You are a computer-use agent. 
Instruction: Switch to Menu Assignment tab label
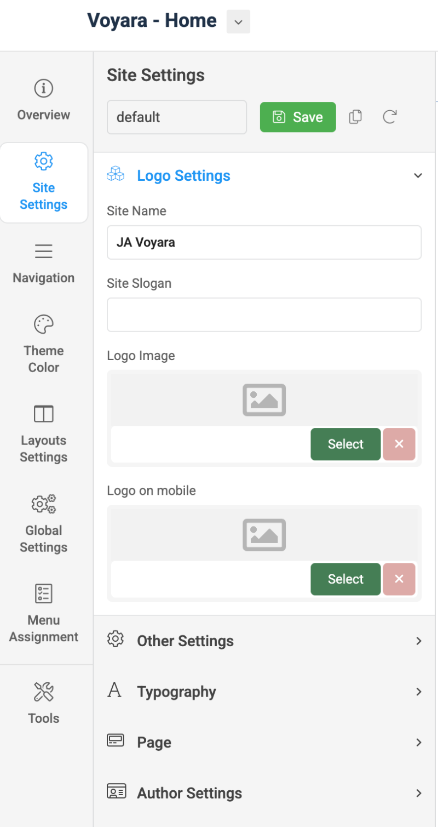click(x=44, y=629)
